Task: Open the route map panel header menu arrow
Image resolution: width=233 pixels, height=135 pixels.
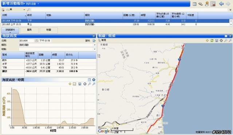Action: point(230,36)
